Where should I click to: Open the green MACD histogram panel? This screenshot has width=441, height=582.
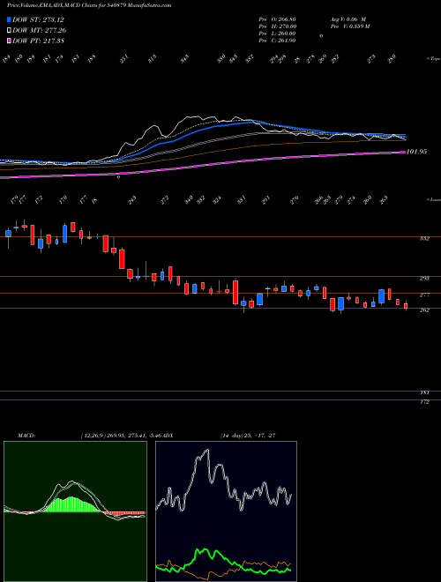(x=75, y=511)
